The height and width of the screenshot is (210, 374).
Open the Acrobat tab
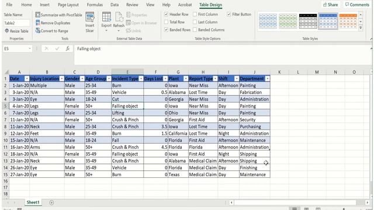pyautogui.click(x=185, y=5)
